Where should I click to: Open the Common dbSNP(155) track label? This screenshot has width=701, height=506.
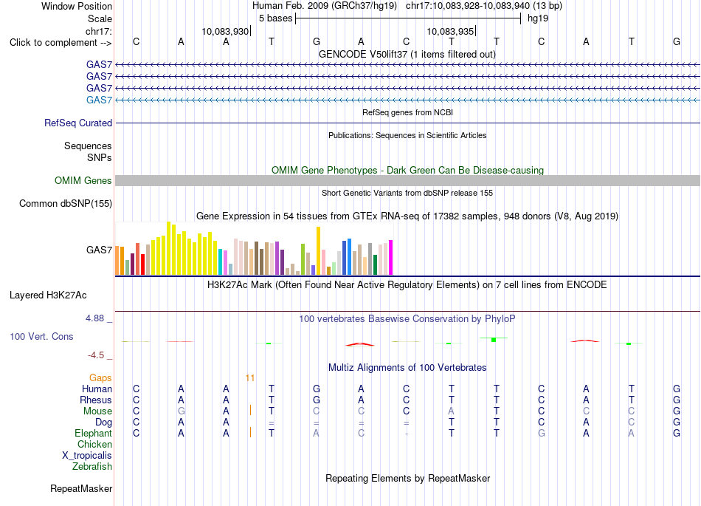tap(65, 204)
